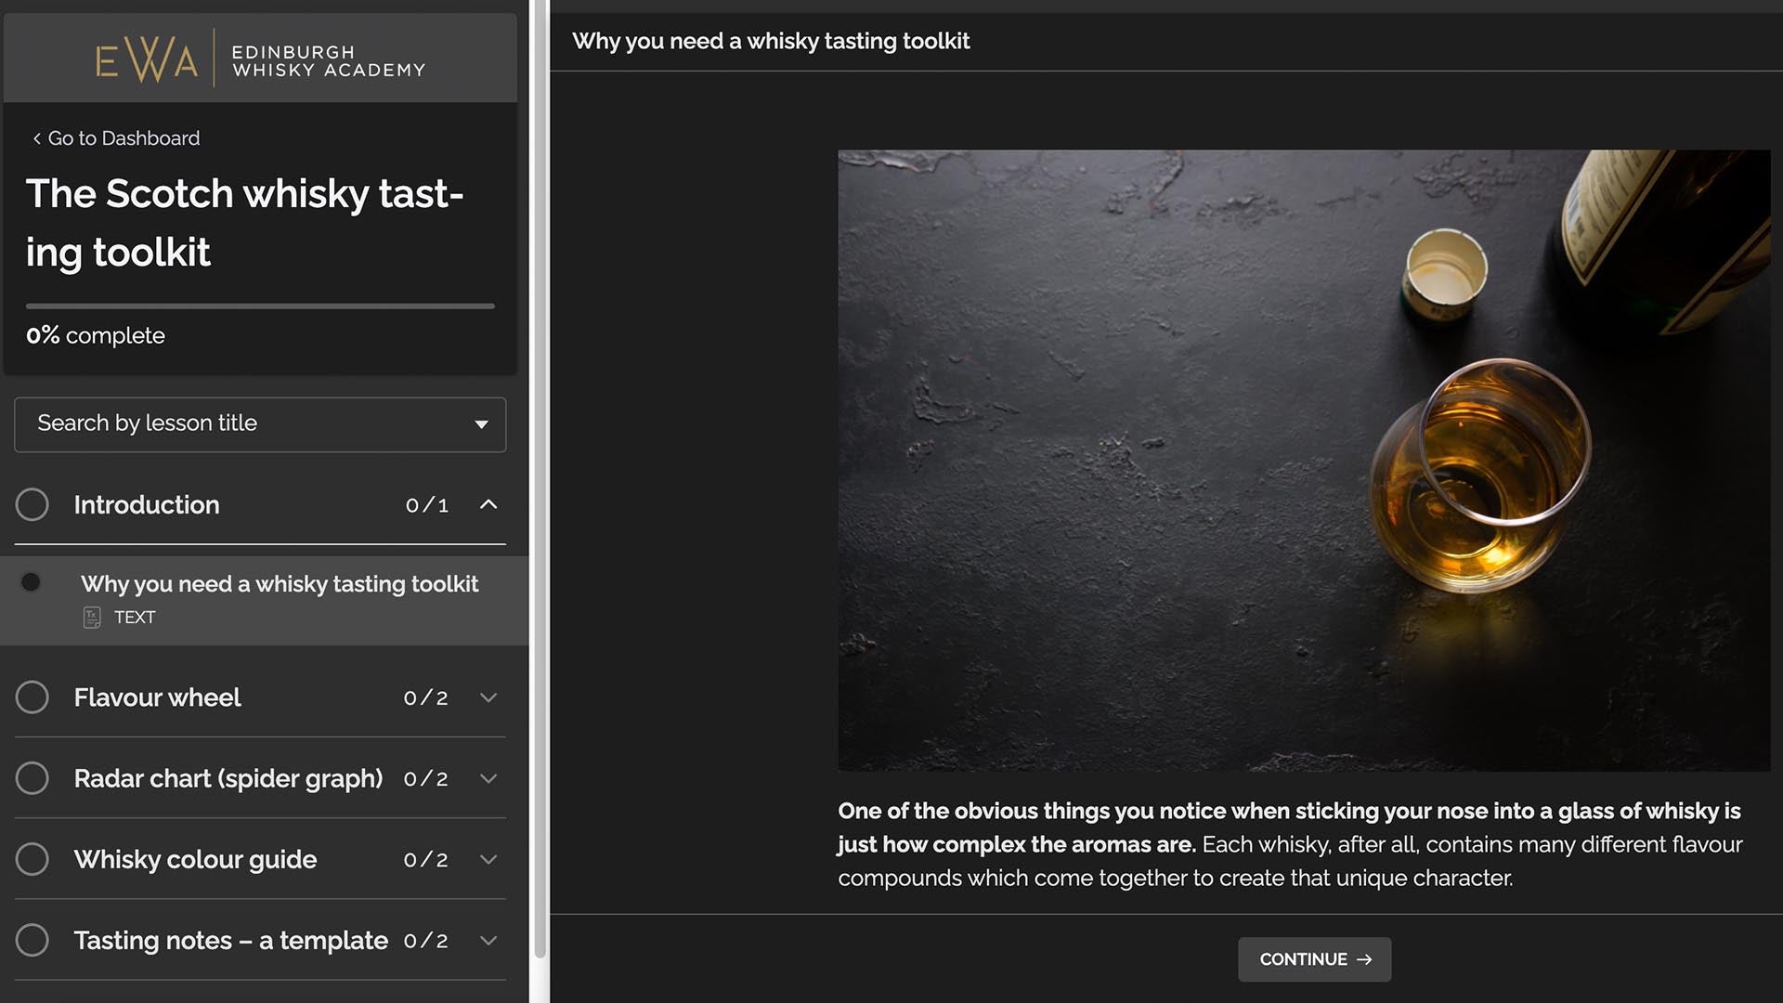Select the Why you need a whisky tasting toolkit lesson
This screenshot has height=1003, width=1783.
pyautogui.click(x=279, y=584)
